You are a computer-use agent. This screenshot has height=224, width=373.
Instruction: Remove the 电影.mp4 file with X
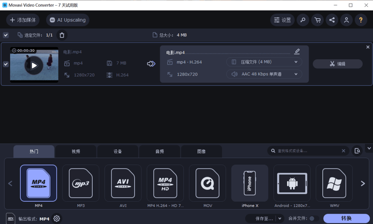(368, 47)
